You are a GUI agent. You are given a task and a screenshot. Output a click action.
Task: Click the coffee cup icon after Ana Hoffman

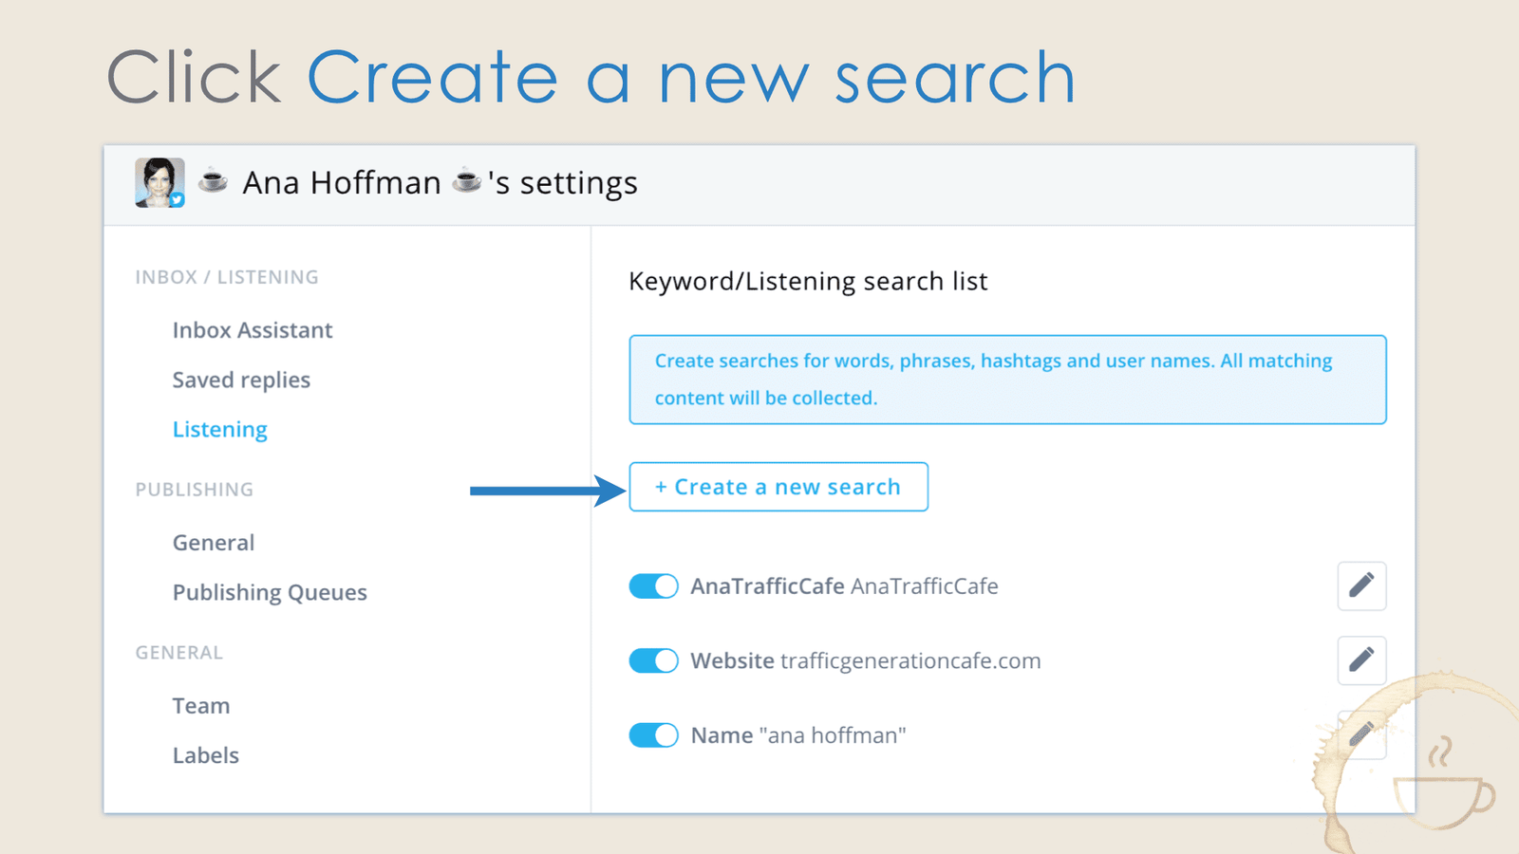point(466,182)
